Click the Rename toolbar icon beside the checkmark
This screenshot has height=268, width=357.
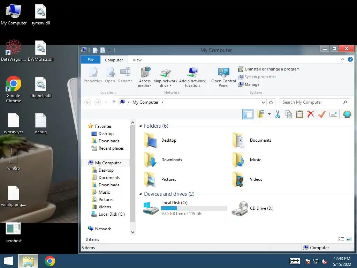[333, 114]
